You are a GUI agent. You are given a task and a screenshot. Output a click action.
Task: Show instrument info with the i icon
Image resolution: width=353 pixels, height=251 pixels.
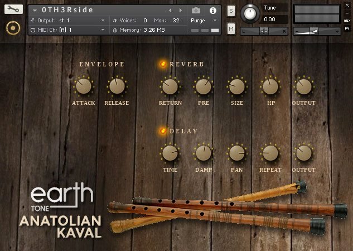point(212,10)
